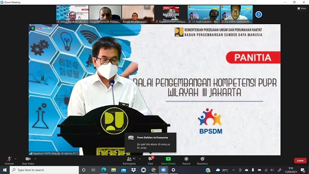Expand the arrow next to Participants

tap(140, 159)
